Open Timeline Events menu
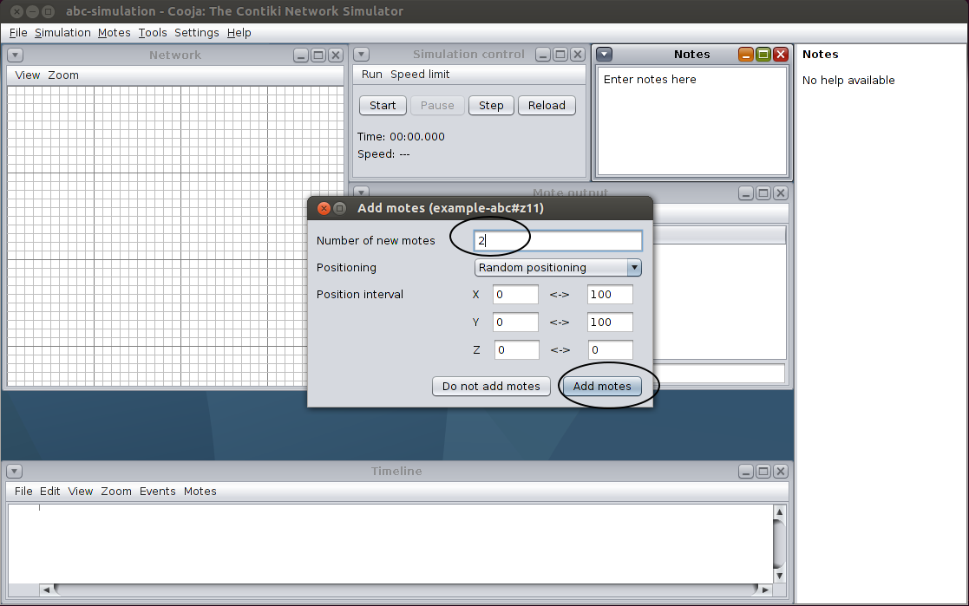Screen dimensions: 969x606 157,491
